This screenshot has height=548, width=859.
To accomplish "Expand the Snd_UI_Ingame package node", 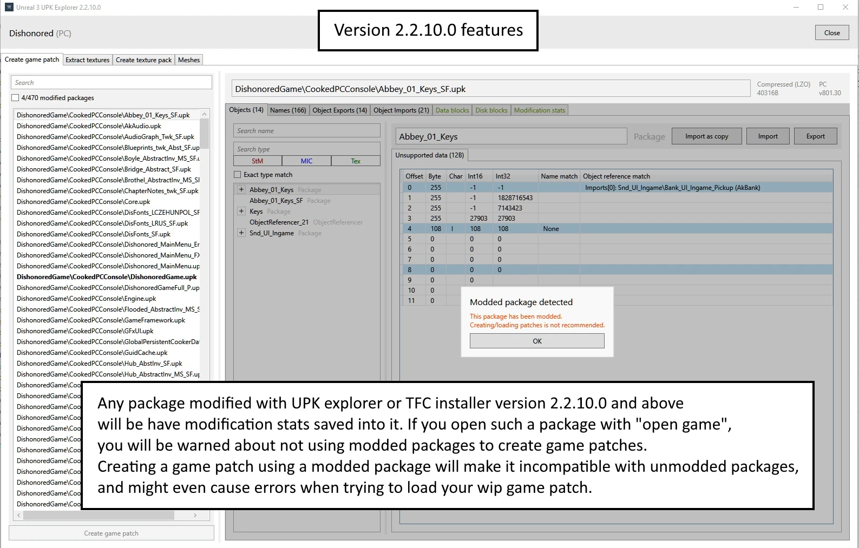I will [241, 233].
